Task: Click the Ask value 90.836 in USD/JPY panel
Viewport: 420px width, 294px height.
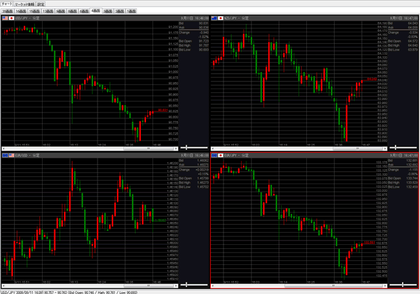Action: [x=204, y=28]
